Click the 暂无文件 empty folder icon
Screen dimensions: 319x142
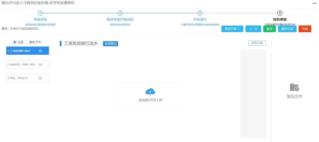pyautogui.click(x=294, y=87)
